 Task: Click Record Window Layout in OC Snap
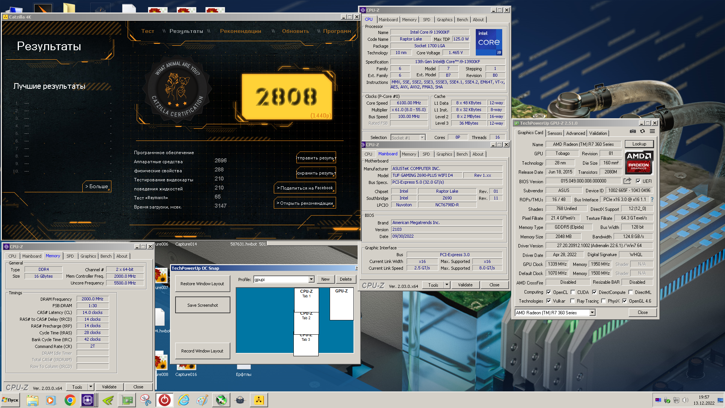202,351
